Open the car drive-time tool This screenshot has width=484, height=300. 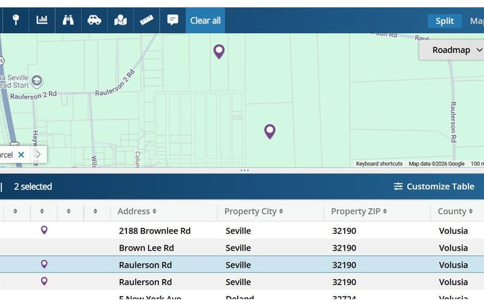tap(94, 20)
